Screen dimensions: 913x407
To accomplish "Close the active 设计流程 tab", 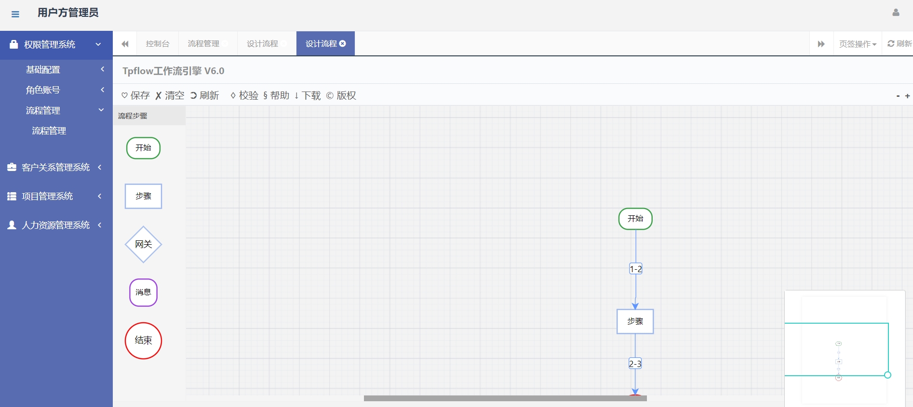I will click(343, 43).
